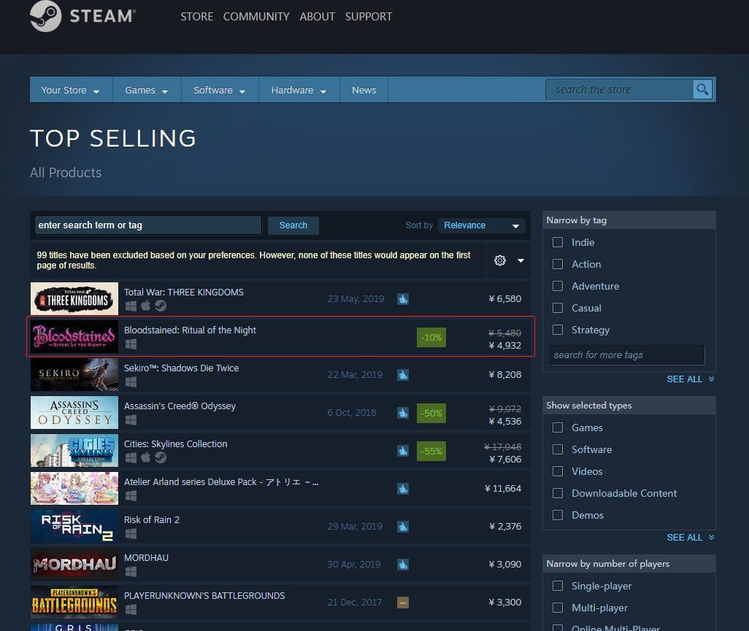The width and height of the screenshot is (749, 631).
Task: Click Windows icon under Atelier Arland
Action: [131, 495]
